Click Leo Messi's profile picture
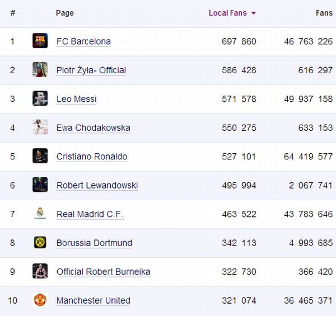 click(x=40, y=98)
